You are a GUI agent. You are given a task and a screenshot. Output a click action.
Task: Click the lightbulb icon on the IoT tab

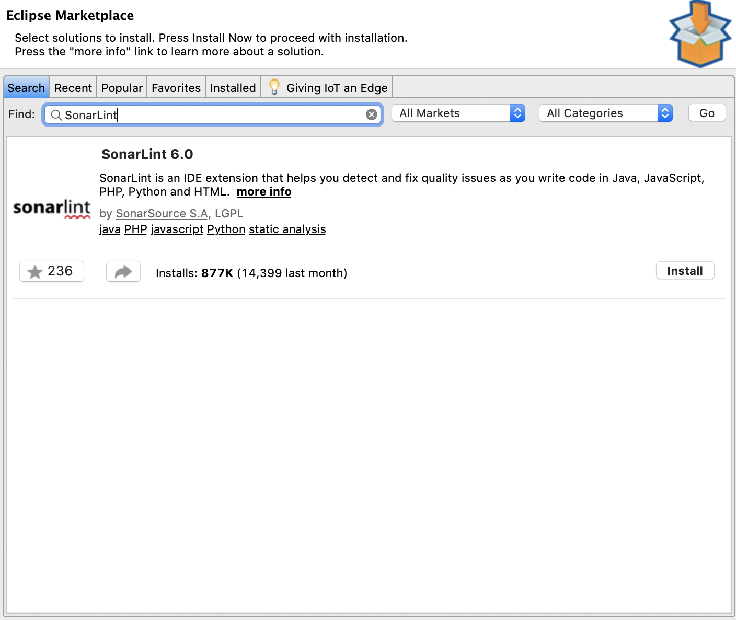(x=274, y=87)
